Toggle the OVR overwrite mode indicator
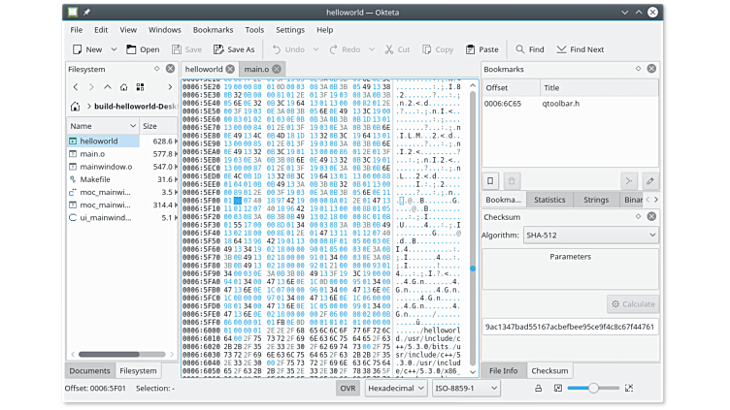This screenshot has height=410, width=730. [348, 388]
